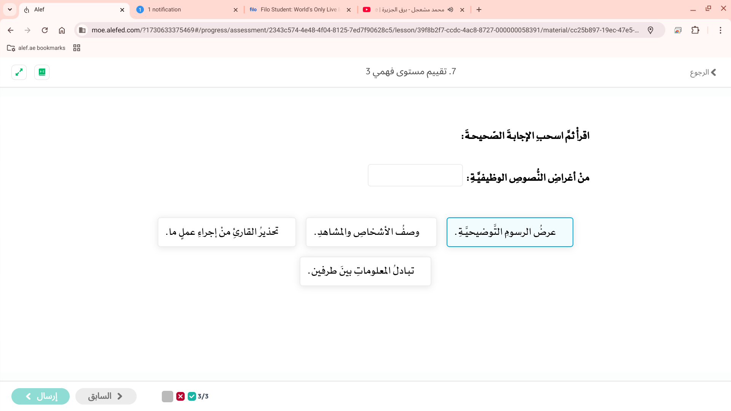Click the green fullscreen expand icon
This screenshot has height=411, width=731.
19,72
